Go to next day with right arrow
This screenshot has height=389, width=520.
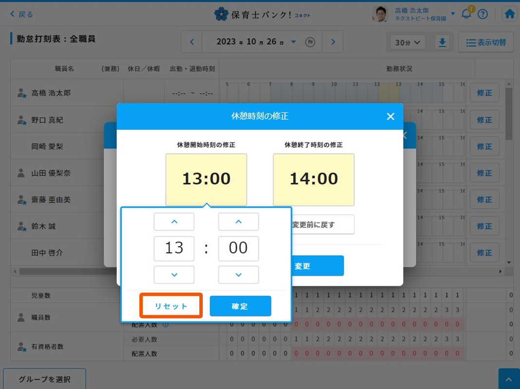point(333,42)
